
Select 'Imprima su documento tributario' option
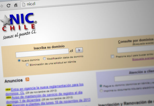(x=101, y=91)
